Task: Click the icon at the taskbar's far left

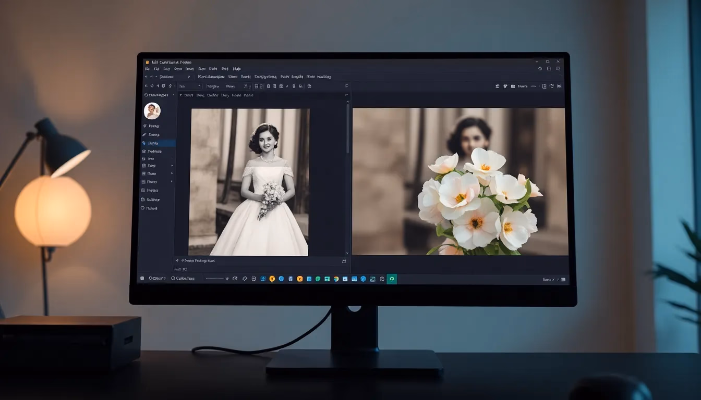Action: click(x=142, y=279)
